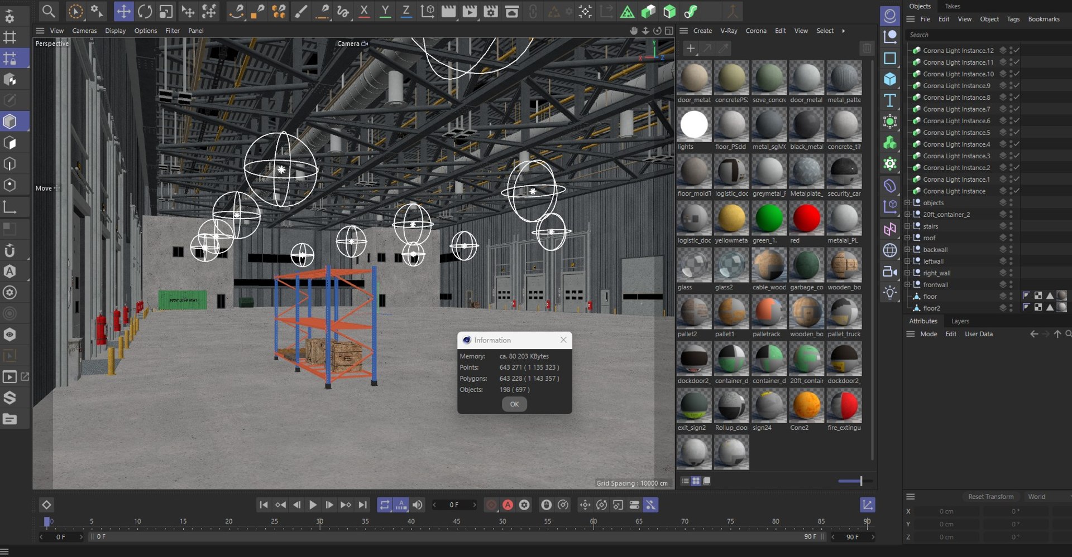Open the search magnifier icon
The height and width of the screenshot is (557, 1072).
tap(49, 11)
